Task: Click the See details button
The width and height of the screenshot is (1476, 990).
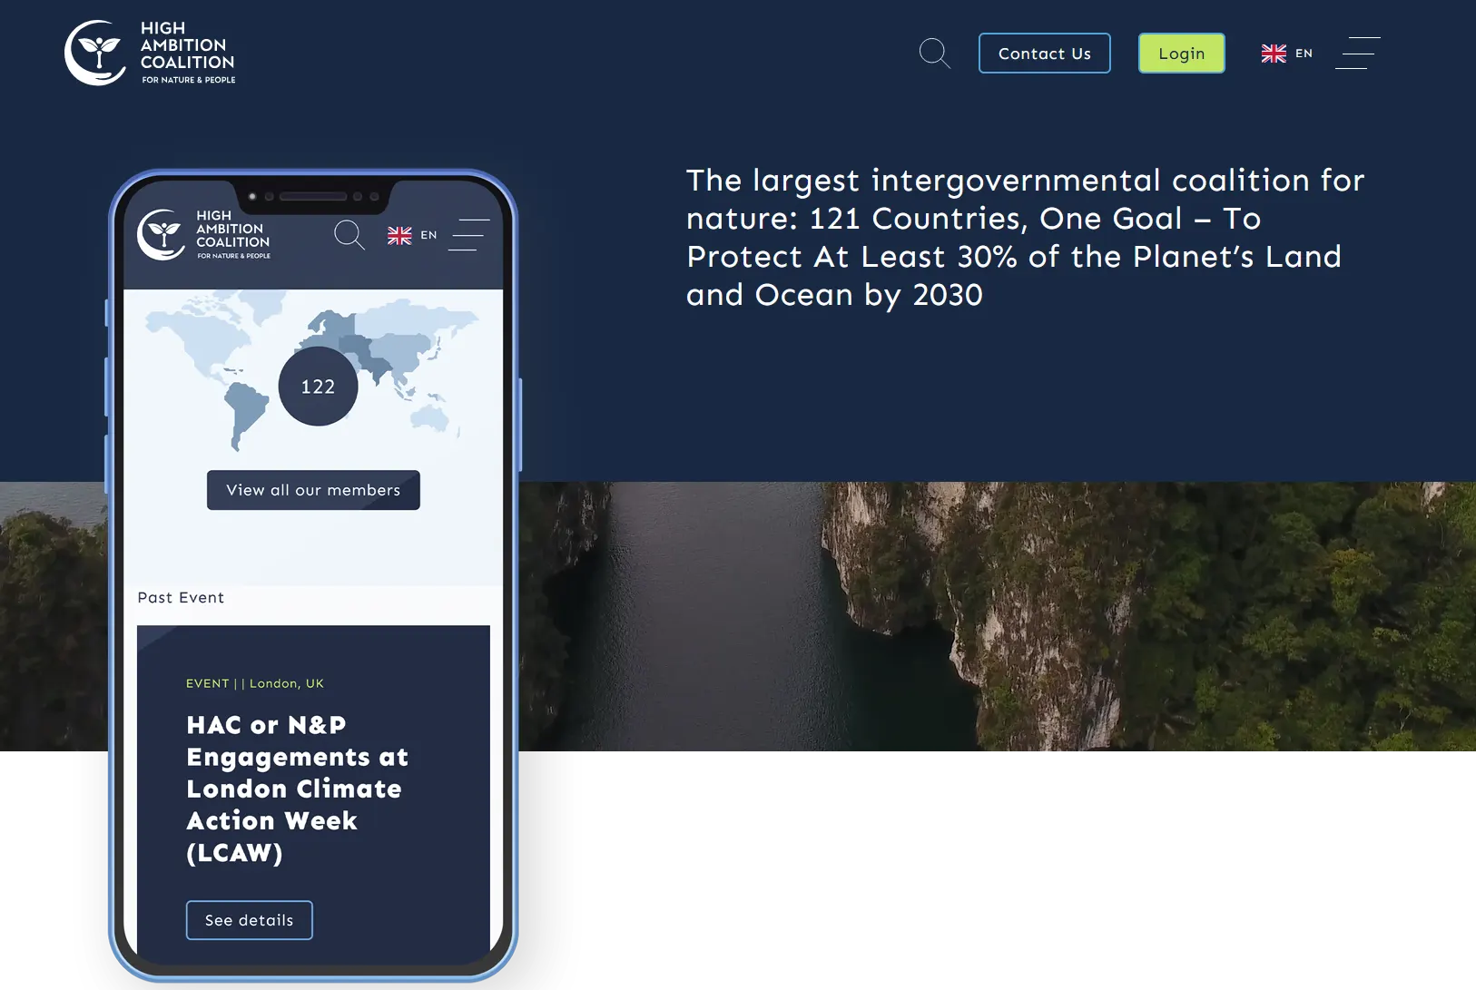Action: click(250, 920)
